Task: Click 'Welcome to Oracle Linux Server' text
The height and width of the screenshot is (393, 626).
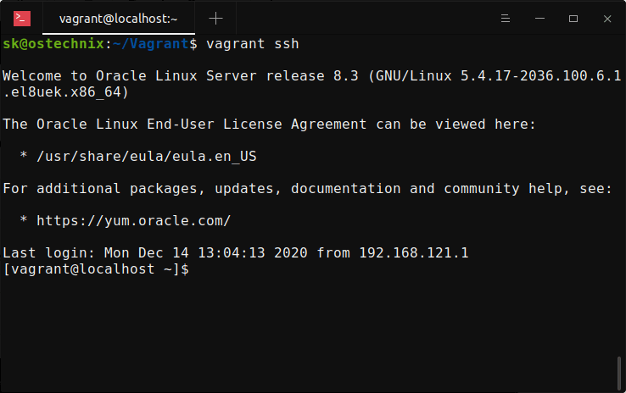Action: point(130,75)
